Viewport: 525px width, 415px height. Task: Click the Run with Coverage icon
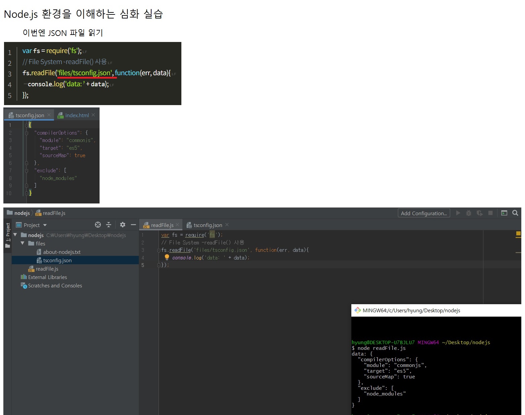click(480, 213)
